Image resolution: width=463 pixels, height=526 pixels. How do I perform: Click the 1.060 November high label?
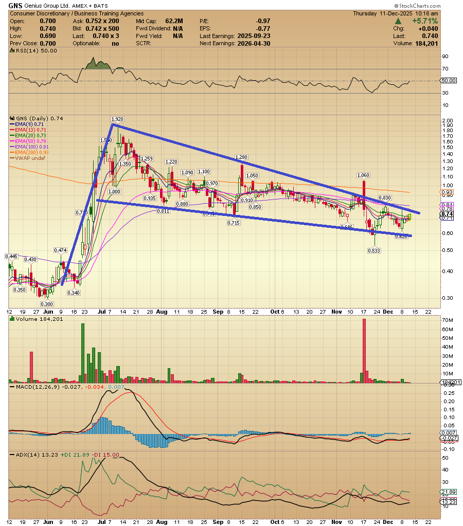click(x=363, y=175)
